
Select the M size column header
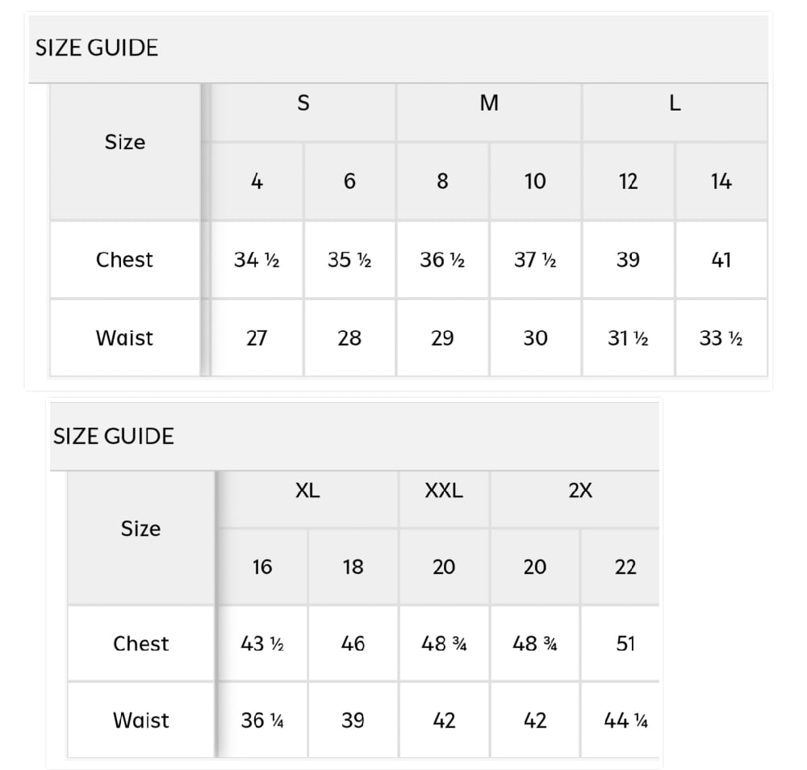pyautogui.click(x=489, y=103)
